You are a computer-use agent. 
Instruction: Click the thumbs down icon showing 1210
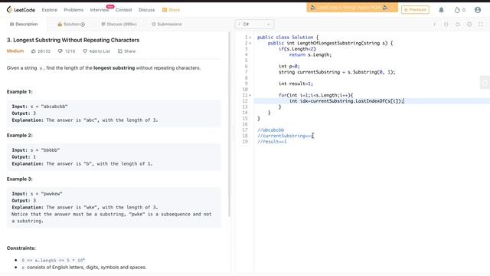point(60,51)
